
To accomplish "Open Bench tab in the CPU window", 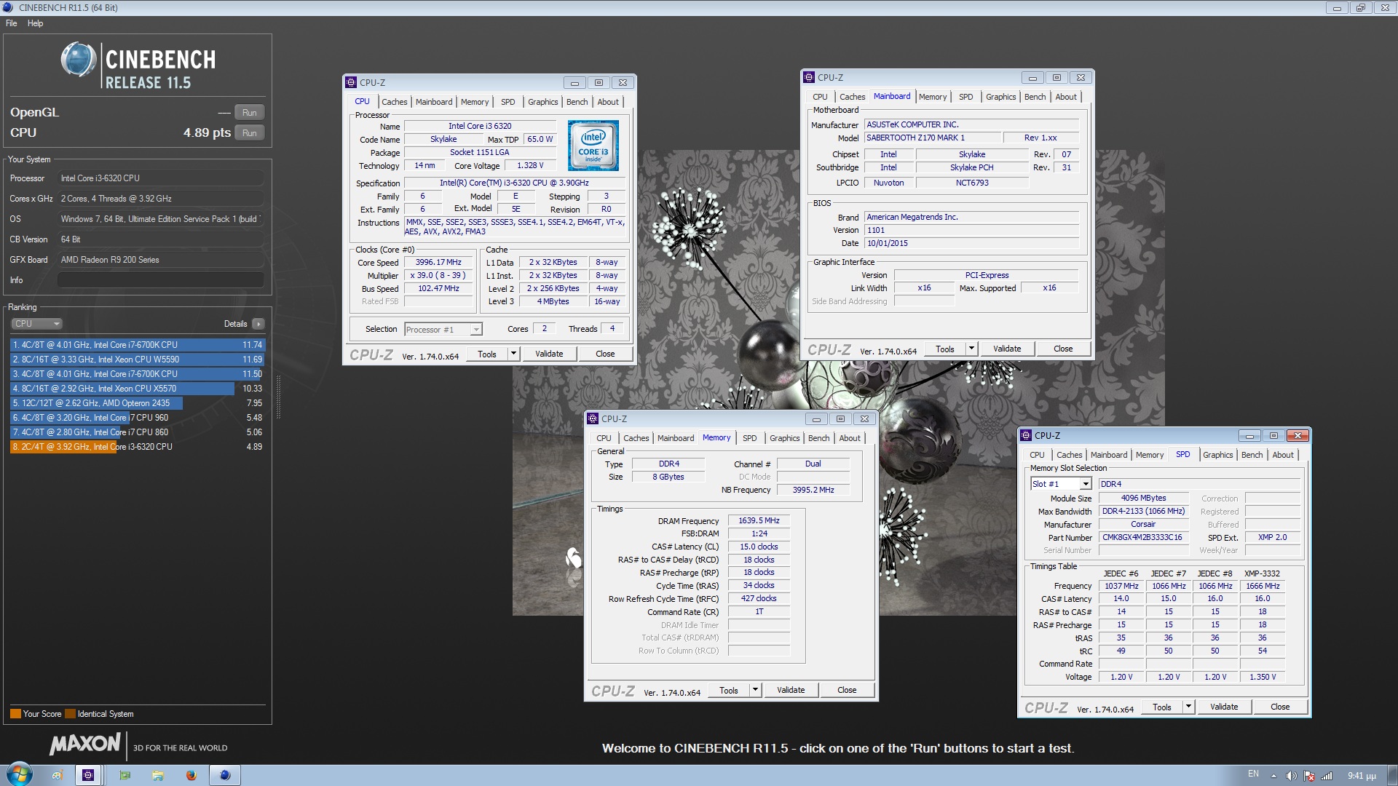I will [x=577, y=102].
